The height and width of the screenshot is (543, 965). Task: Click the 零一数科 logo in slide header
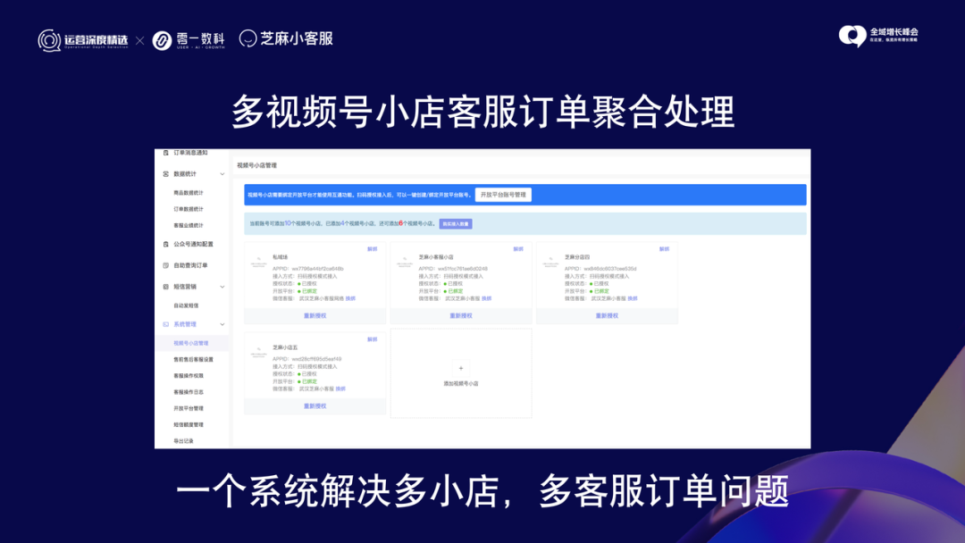189,40
